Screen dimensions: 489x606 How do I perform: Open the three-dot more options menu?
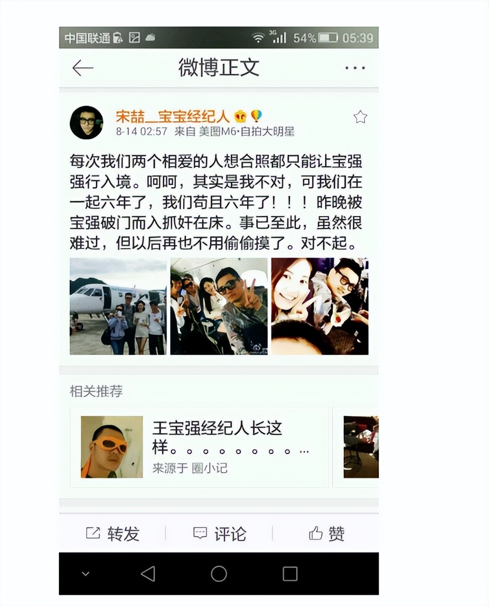[354, 68]
